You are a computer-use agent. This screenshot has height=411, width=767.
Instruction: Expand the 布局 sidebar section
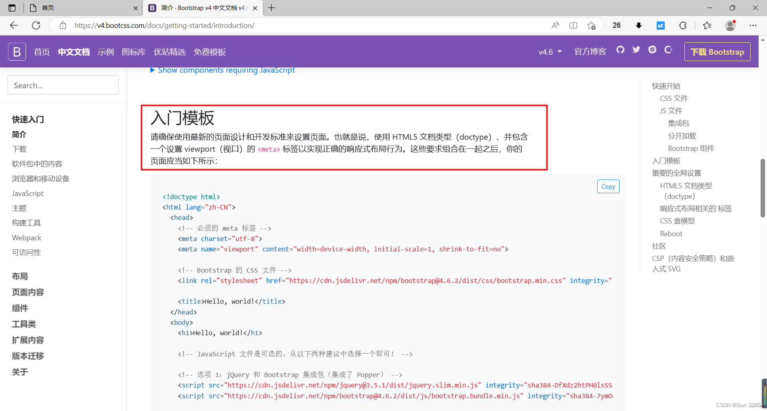pyautogui.click(x=20, y=276)
